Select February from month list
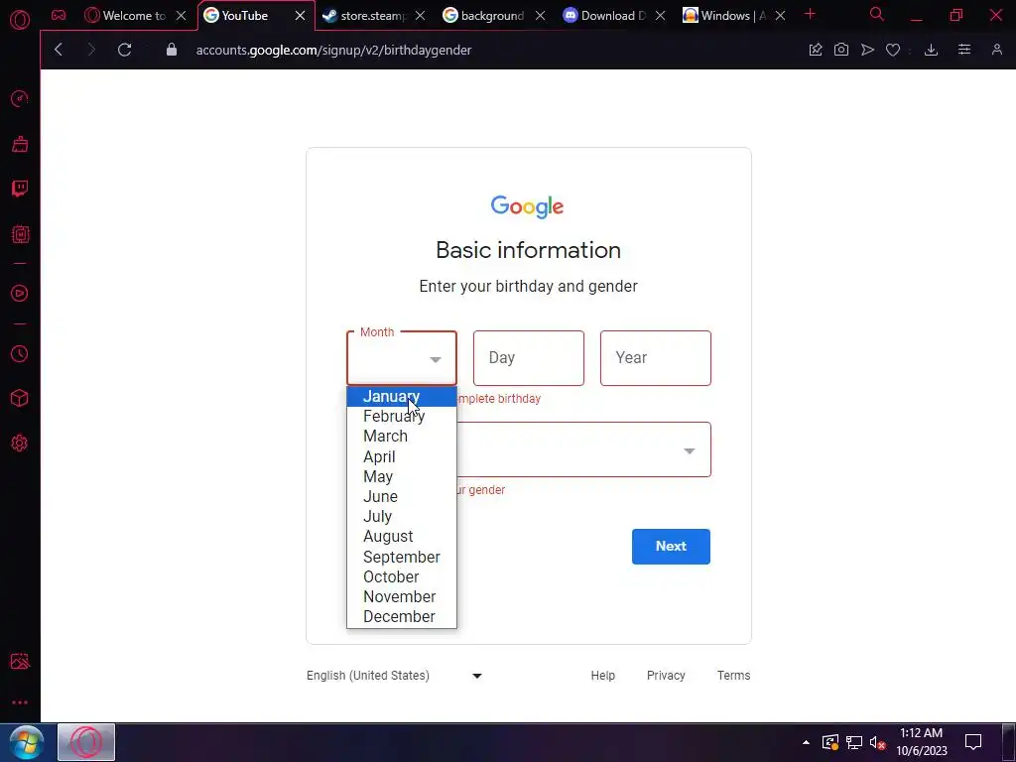 [402, 416]
